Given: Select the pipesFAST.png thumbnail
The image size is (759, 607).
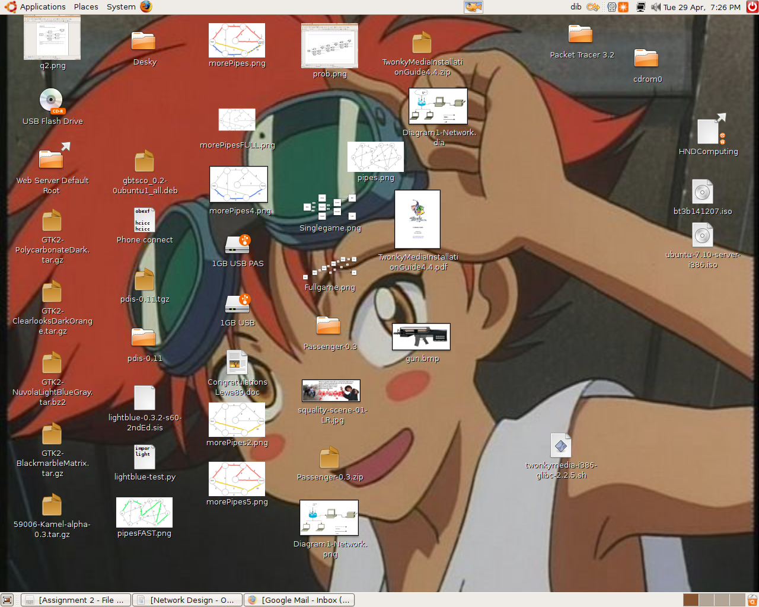Looking at the screenshot, I should (144, 512).
